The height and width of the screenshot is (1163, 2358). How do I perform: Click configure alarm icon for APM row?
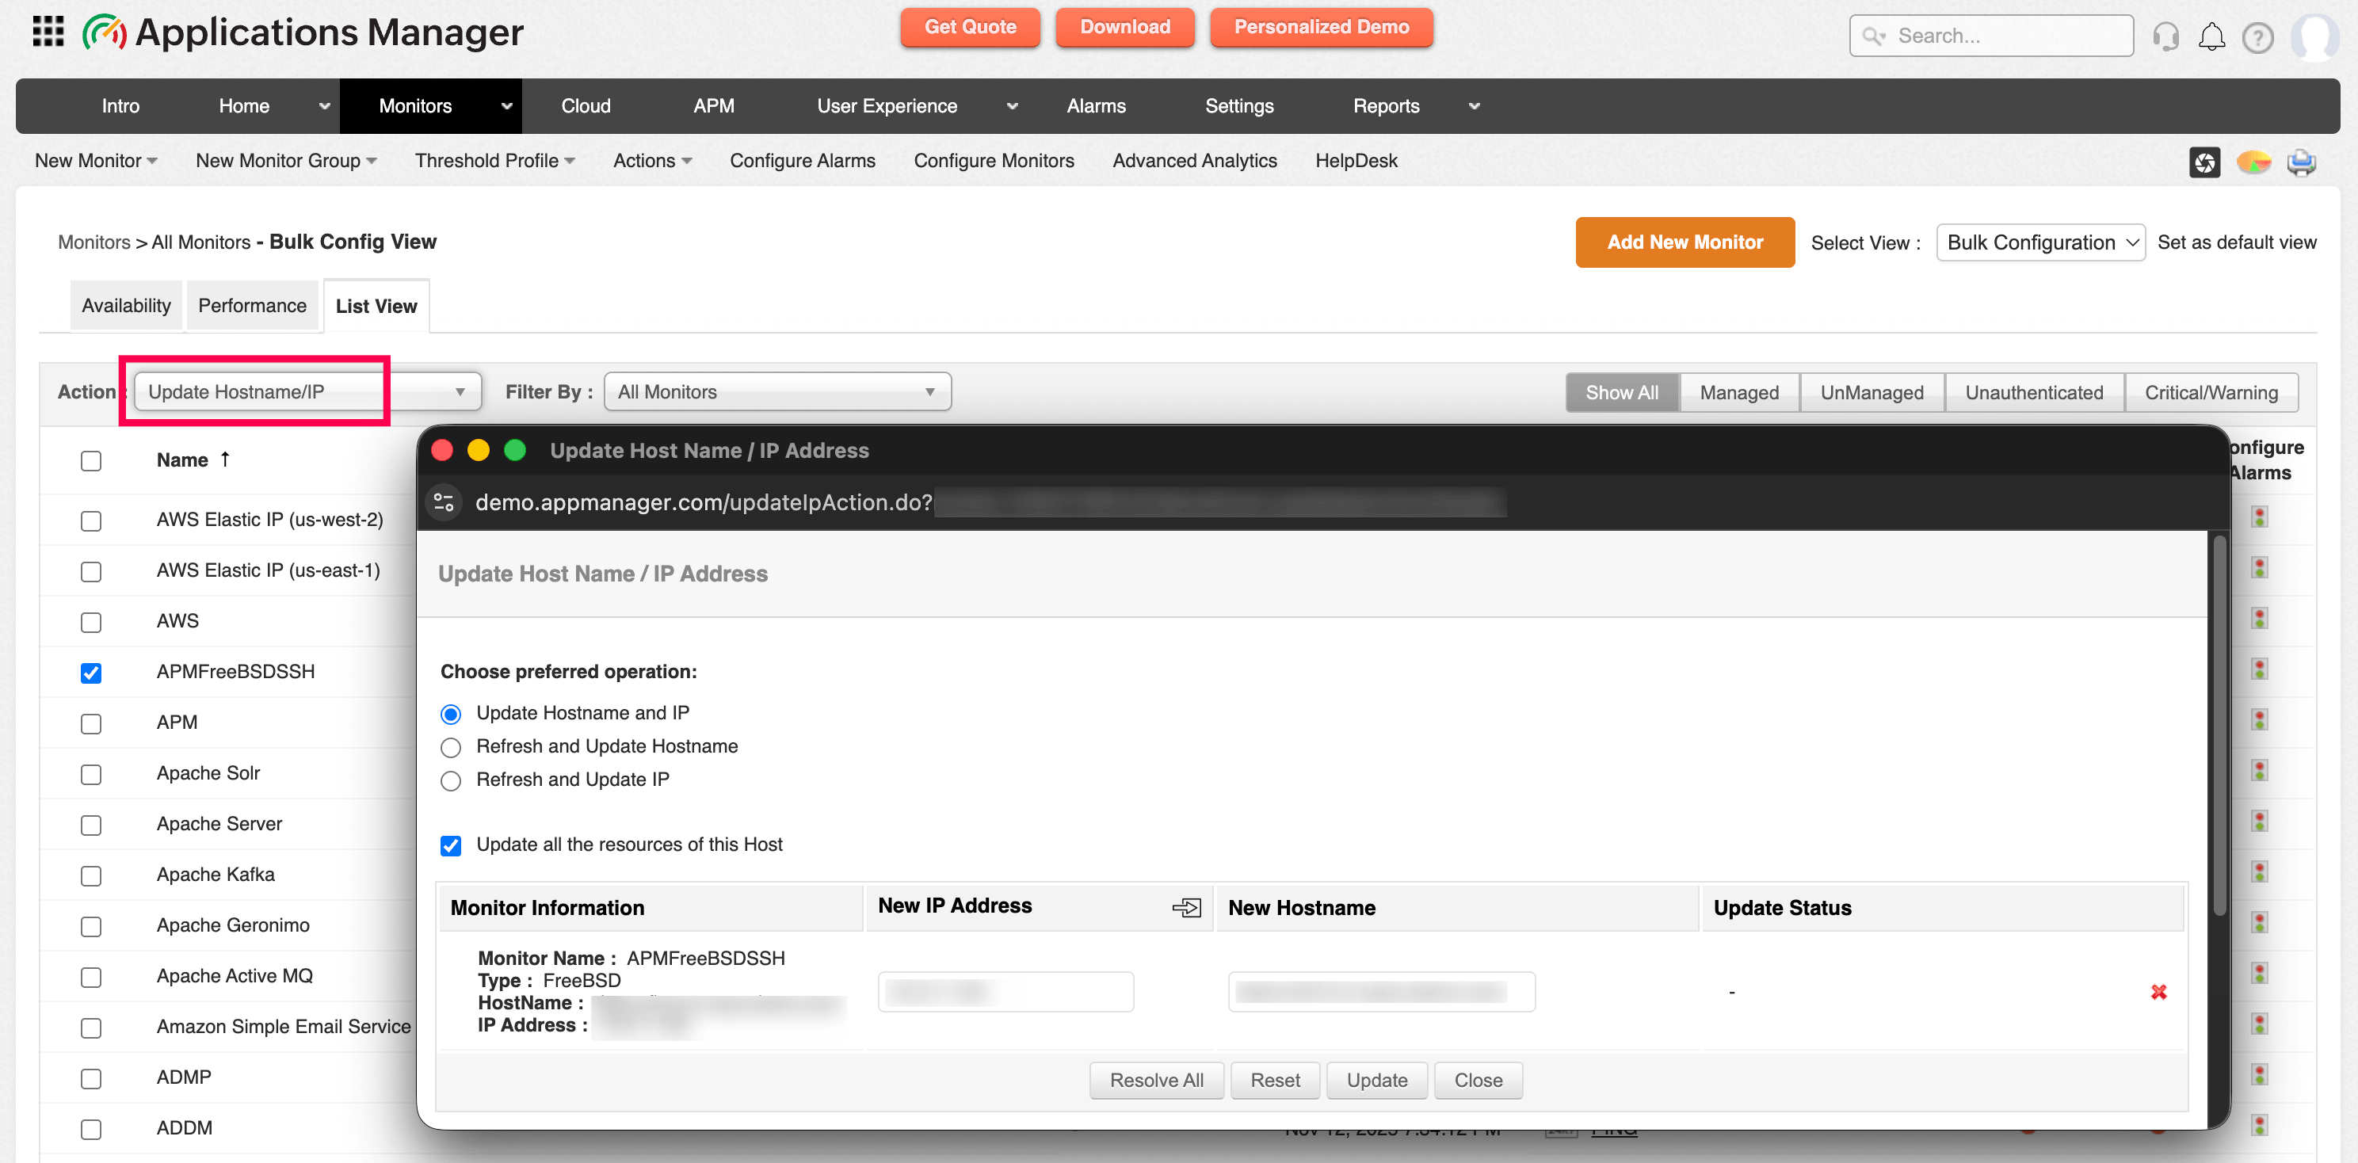(x=2259, y=720)
